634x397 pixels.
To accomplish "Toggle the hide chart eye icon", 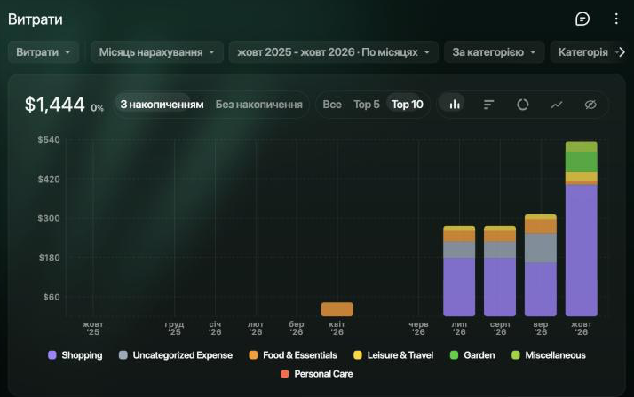I will [x=590, y=105].
